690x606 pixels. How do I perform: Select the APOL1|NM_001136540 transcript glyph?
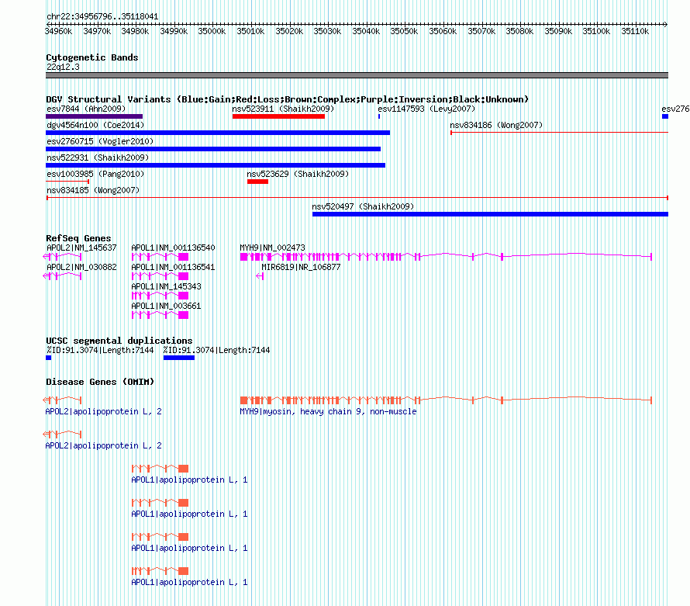coord(160,256)
